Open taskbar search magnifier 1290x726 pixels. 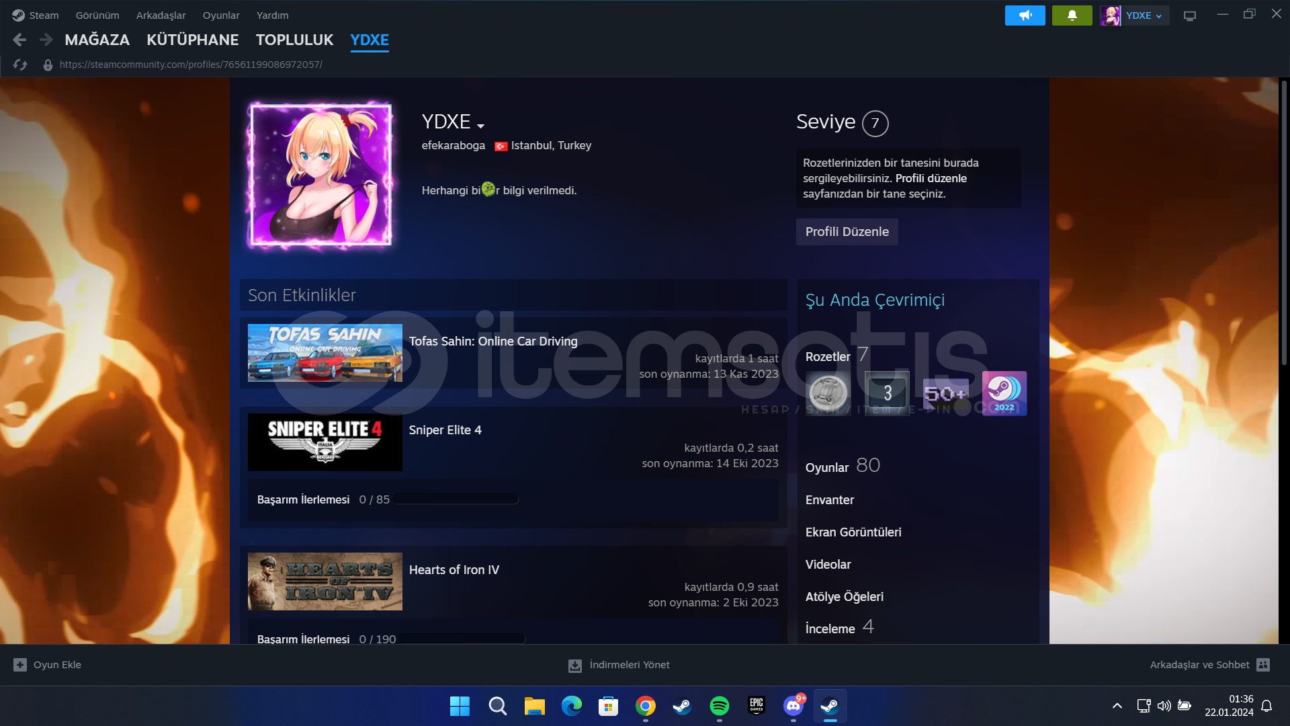(x=497, y=707)
